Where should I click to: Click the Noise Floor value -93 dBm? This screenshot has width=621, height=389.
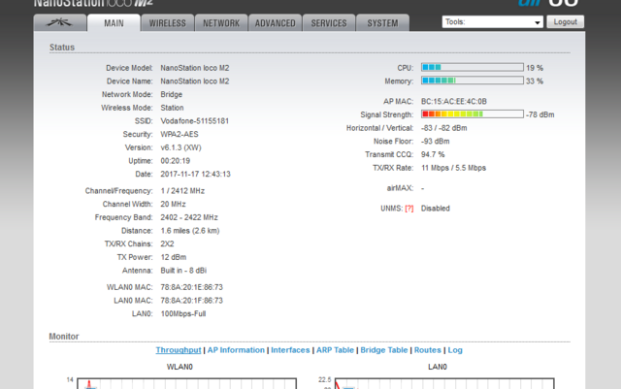[436, 142]
